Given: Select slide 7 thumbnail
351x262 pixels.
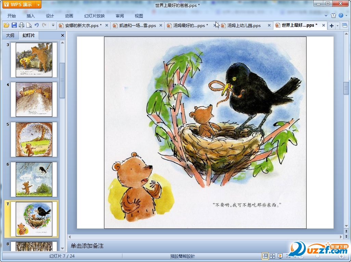Looking at the screenshot, I should click(34, 219).
